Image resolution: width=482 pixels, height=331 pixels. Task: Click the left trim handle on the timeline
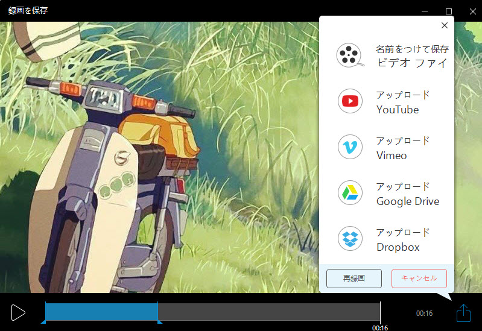point(44,321)
